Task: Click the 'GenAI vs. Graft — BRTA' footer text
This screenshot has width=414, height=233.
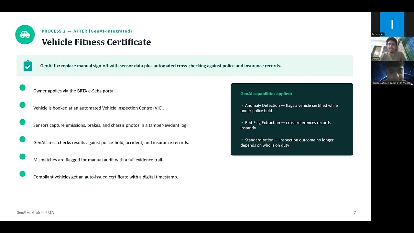Action: click(x=35, y=213)
